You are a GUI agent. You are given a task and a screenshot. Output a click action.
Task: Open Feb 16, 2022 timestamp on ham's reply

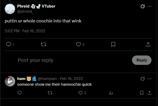pos(71,79)
